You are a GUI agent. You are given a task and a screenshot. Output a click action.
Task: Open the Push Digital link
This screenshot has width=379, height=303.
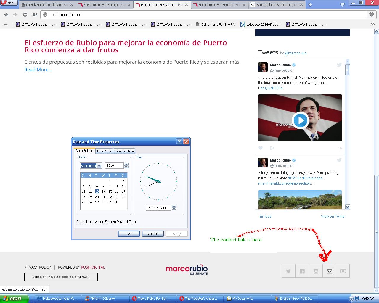click(x=93, y=267)
